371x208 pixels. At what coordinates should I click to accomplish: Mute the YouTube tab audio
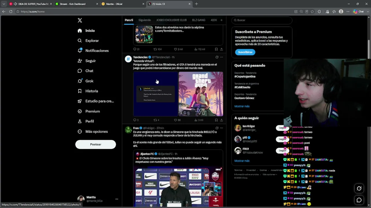[x=15, y=4]
